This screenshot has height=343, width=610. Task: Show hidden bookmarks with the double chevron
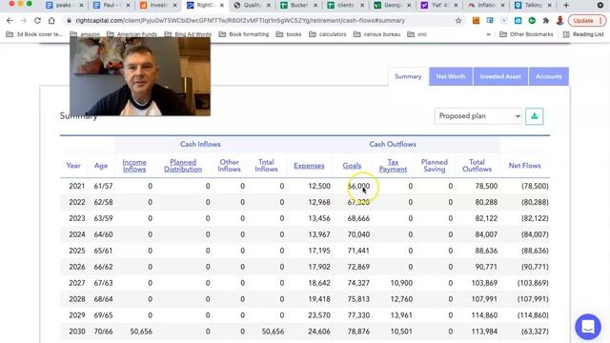(489, 34)
